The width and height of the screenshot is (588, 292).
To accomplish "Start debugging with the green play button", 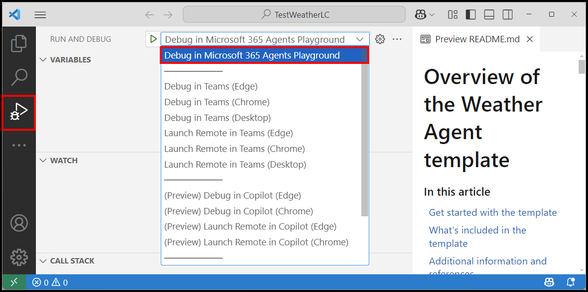I will coord(153,39).
